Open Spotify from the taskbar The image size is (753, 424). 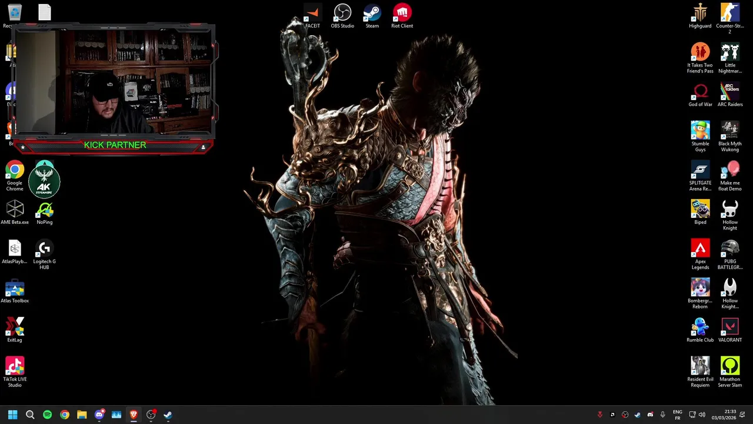coord(47,415)
